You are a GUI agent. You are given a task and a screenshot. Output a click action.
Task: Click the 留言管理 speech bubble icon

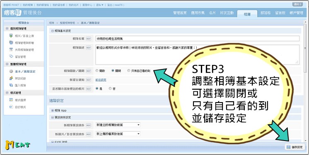[11, 57]
